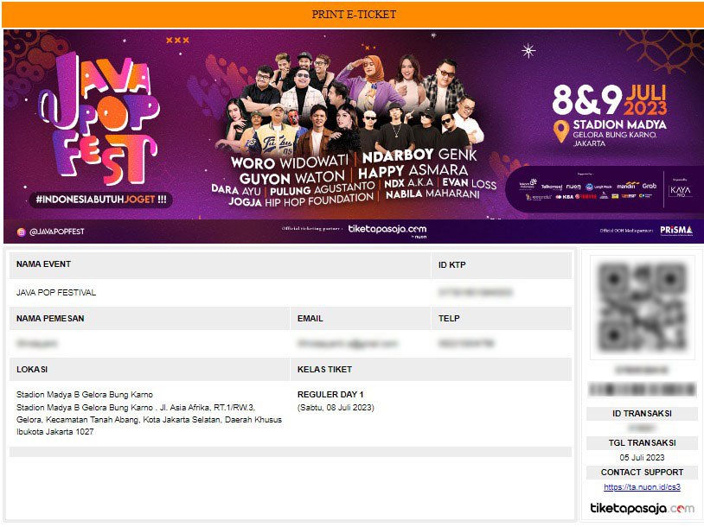Click the CONTACT SUPPORT label

pos(642,473)
